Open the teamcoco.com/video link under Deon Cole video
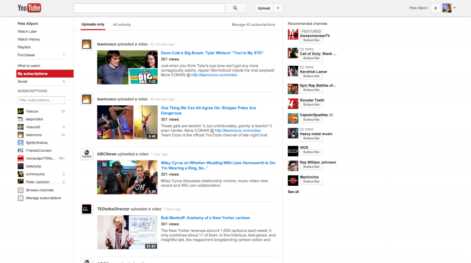471x263 pixels. (214, 75)
